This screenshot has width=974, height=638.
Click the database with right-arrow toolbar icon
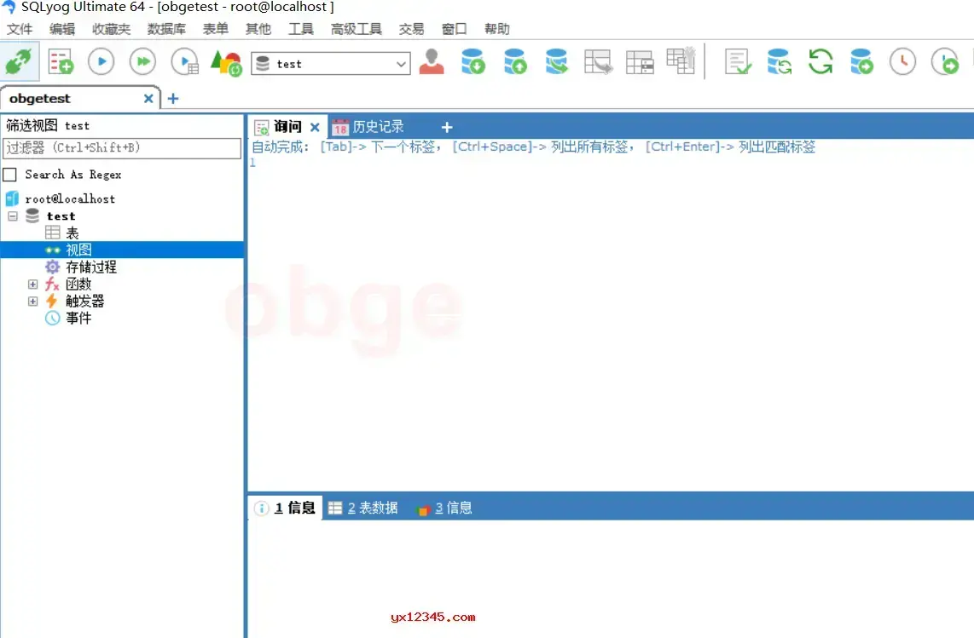pyautogui.click(x=861, y=62)
